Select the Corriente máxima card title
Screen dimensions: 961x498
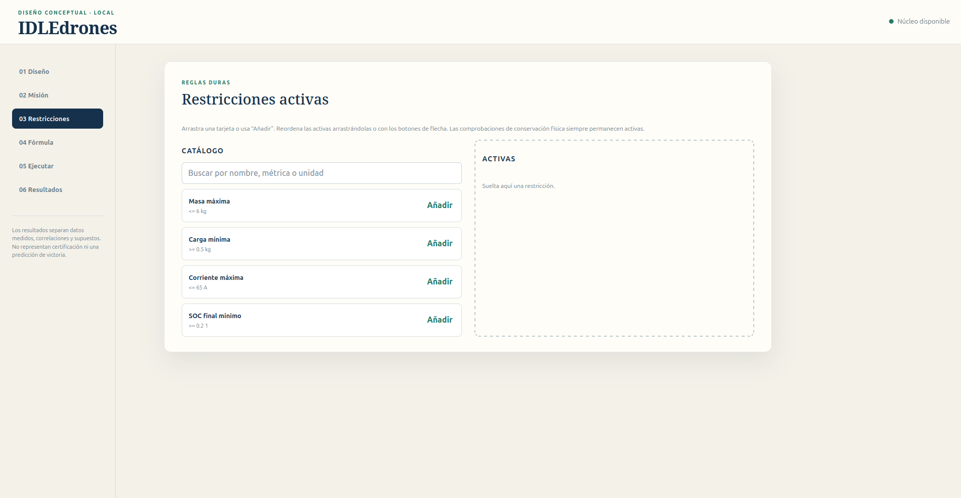click(216, 277)
